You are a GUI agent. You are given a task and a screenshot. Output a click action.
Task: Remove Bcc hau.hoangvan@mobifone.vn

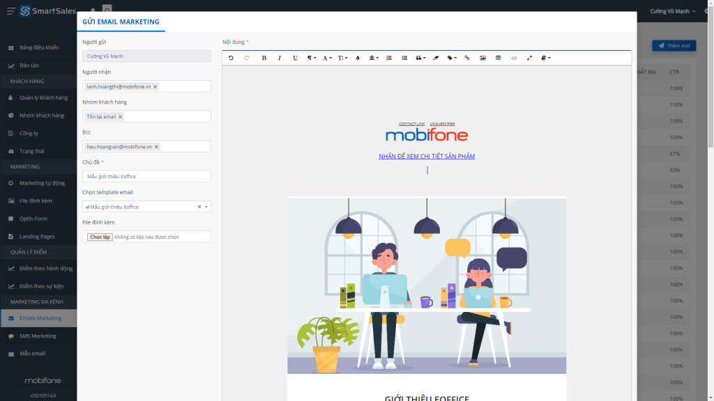156,147
